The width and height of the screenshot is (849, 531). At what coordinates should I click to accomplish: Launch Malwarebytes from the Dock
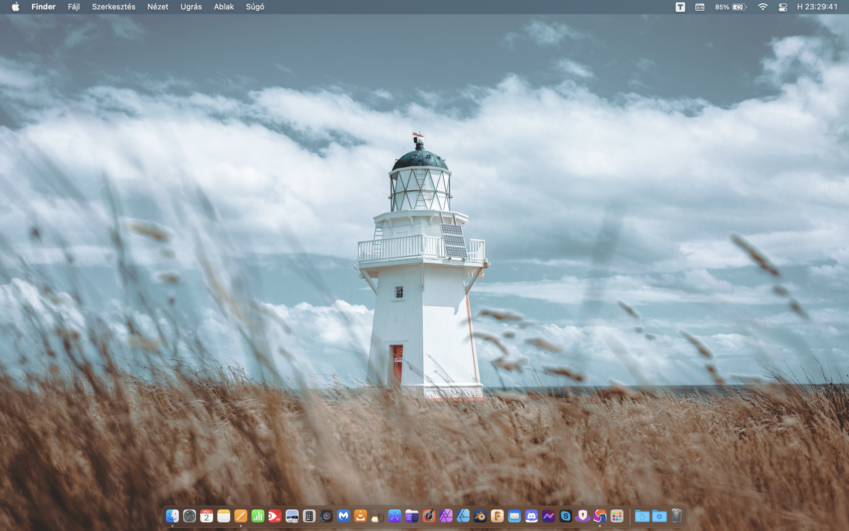[343, 516]
